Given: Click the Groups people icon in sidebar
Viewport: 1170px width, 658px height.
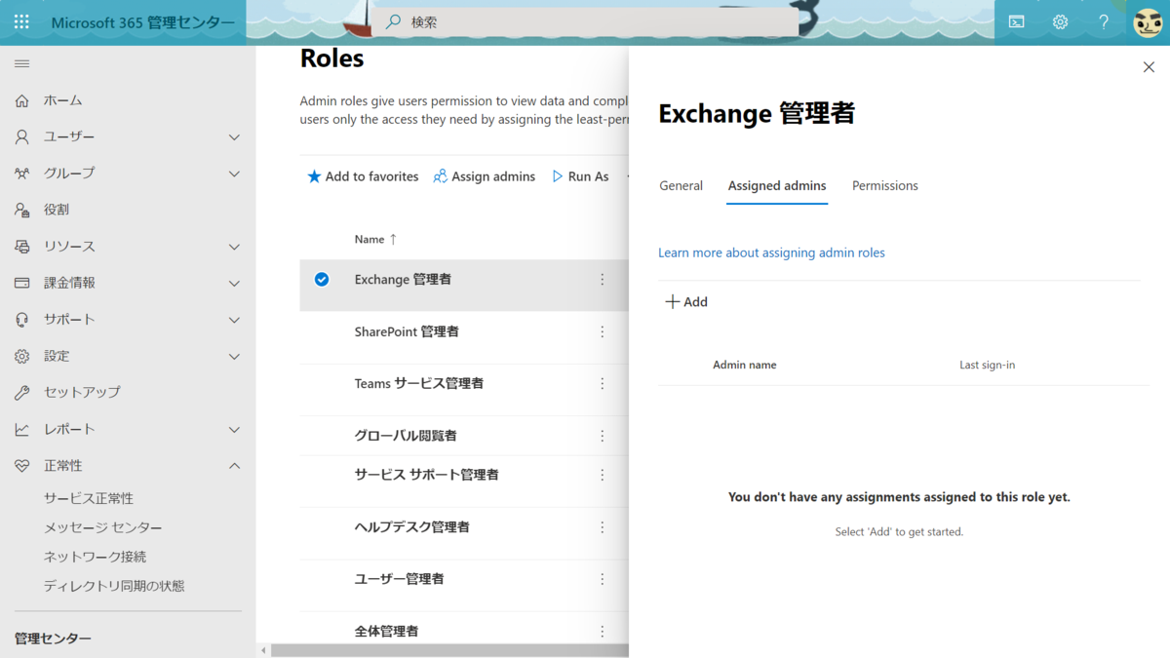Looking at the screenshot, I should click(21, 174).
